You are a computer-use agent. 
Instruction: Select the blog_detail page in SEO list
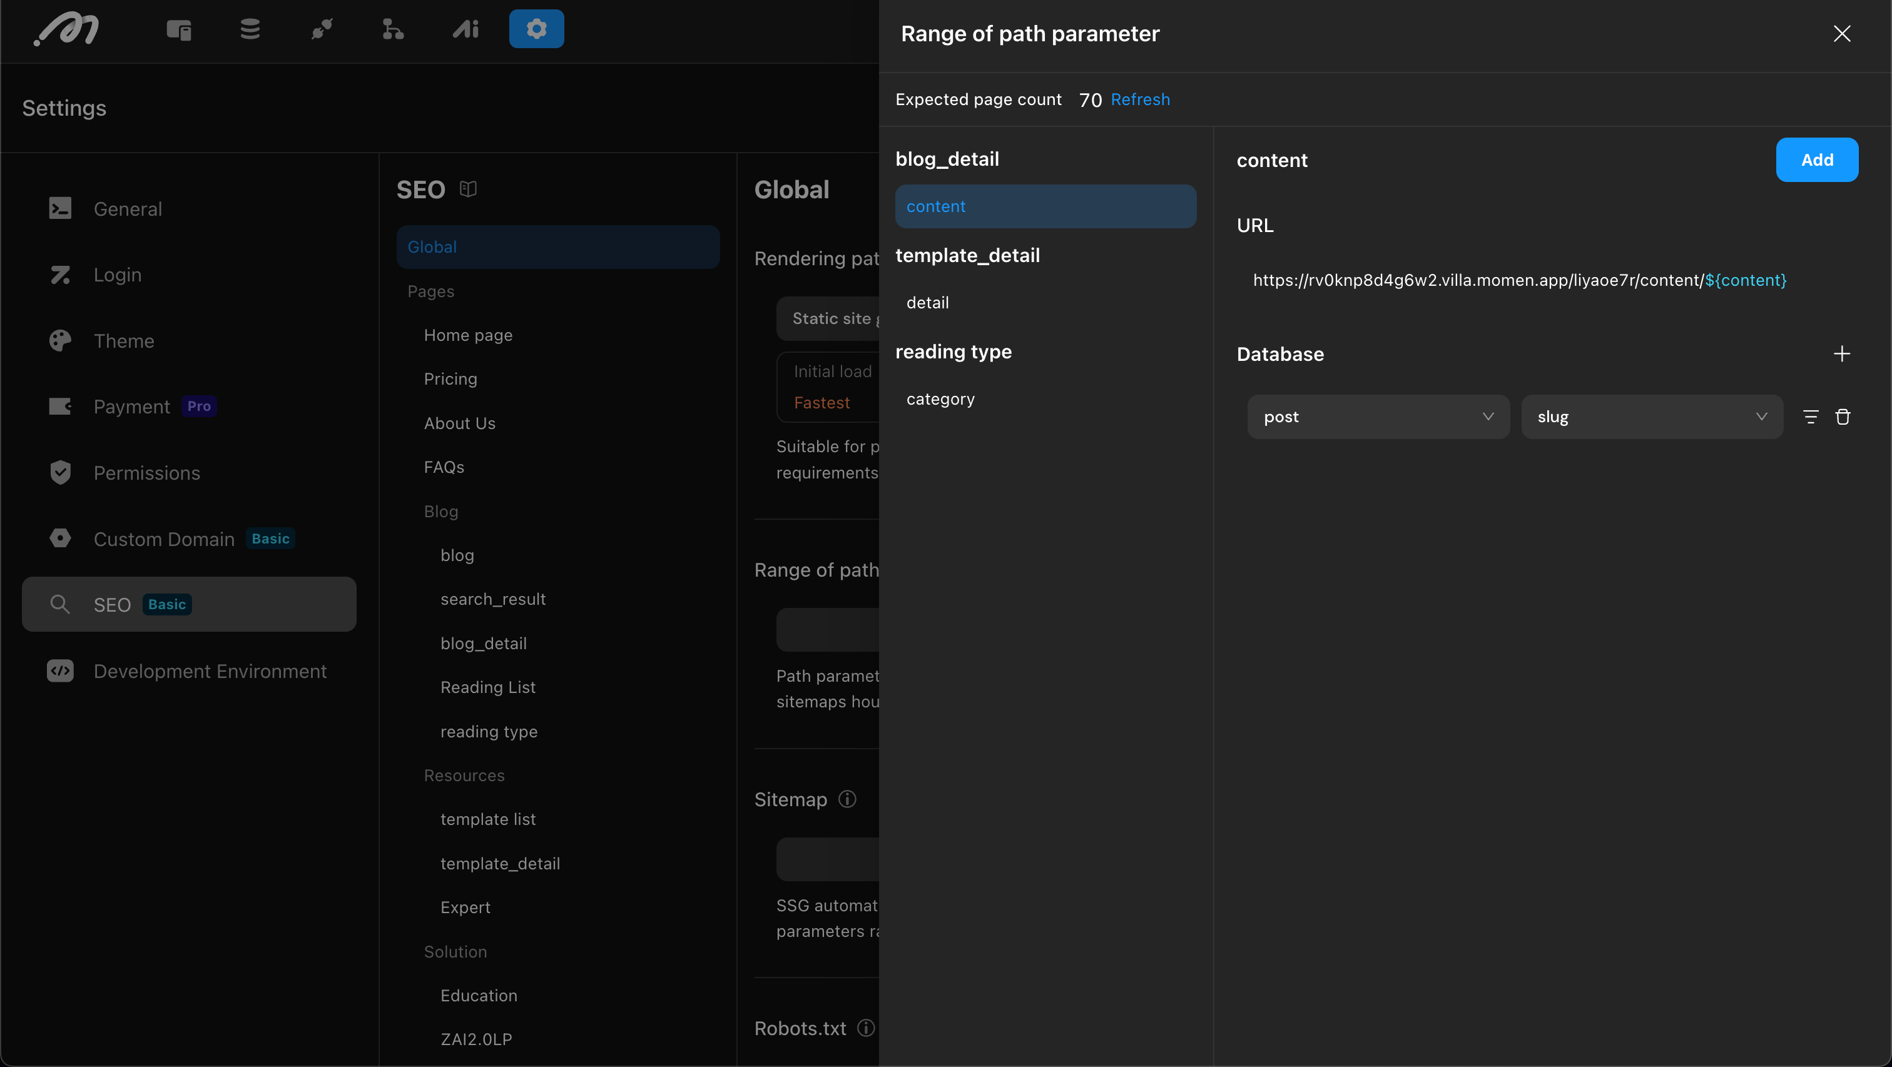(x=483, y=644)
